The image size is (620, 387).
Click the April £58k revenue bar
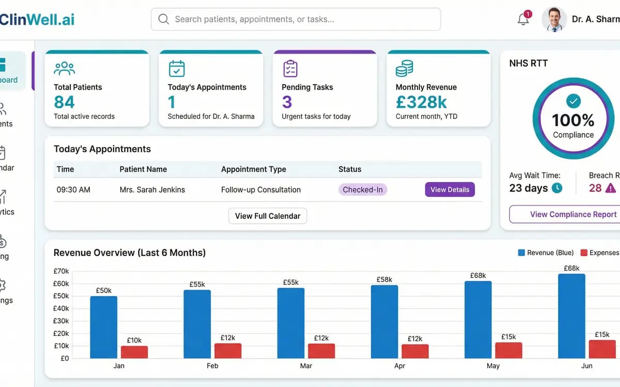384,322
